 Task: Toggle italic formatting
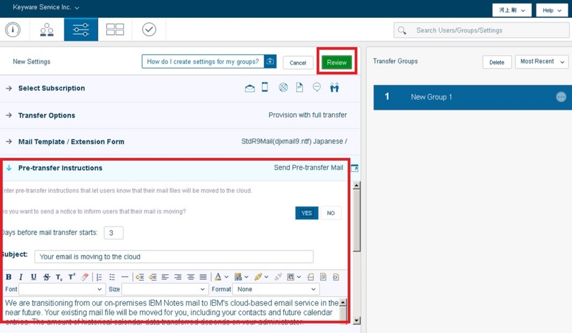(x=21, y=277)
